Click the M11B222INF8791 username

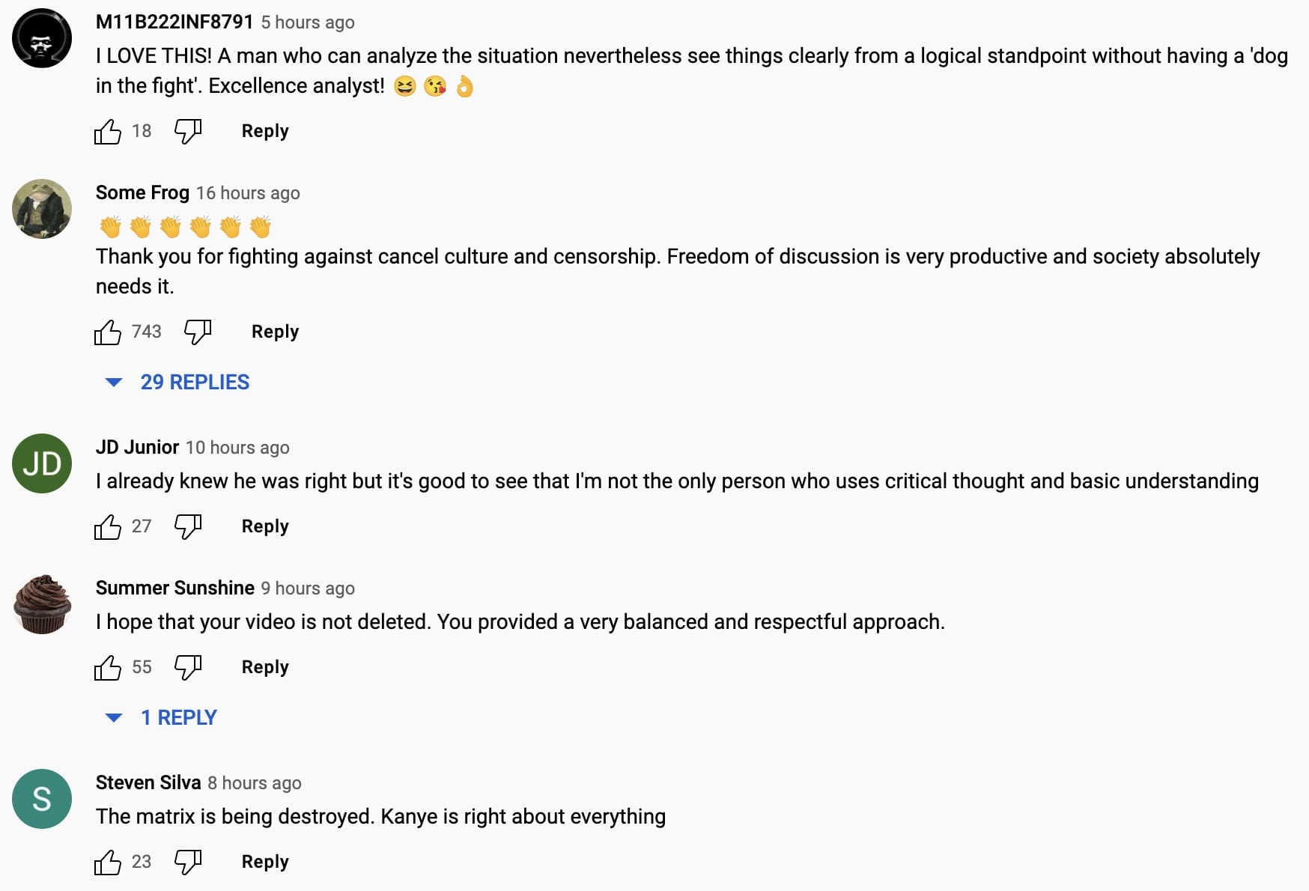(174, 22)
